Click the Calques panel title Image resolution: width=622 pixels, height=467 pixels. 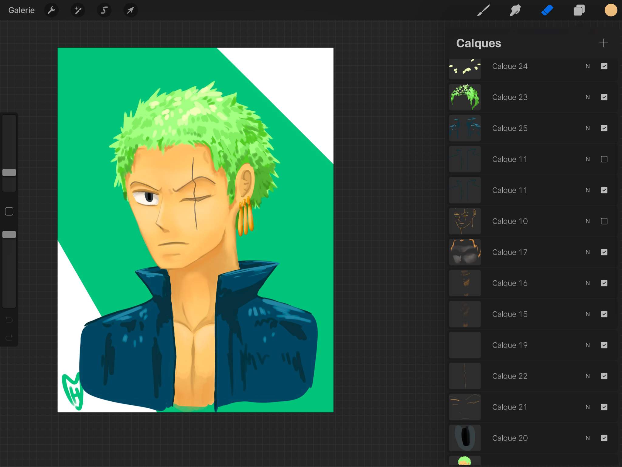click(479, 43)
